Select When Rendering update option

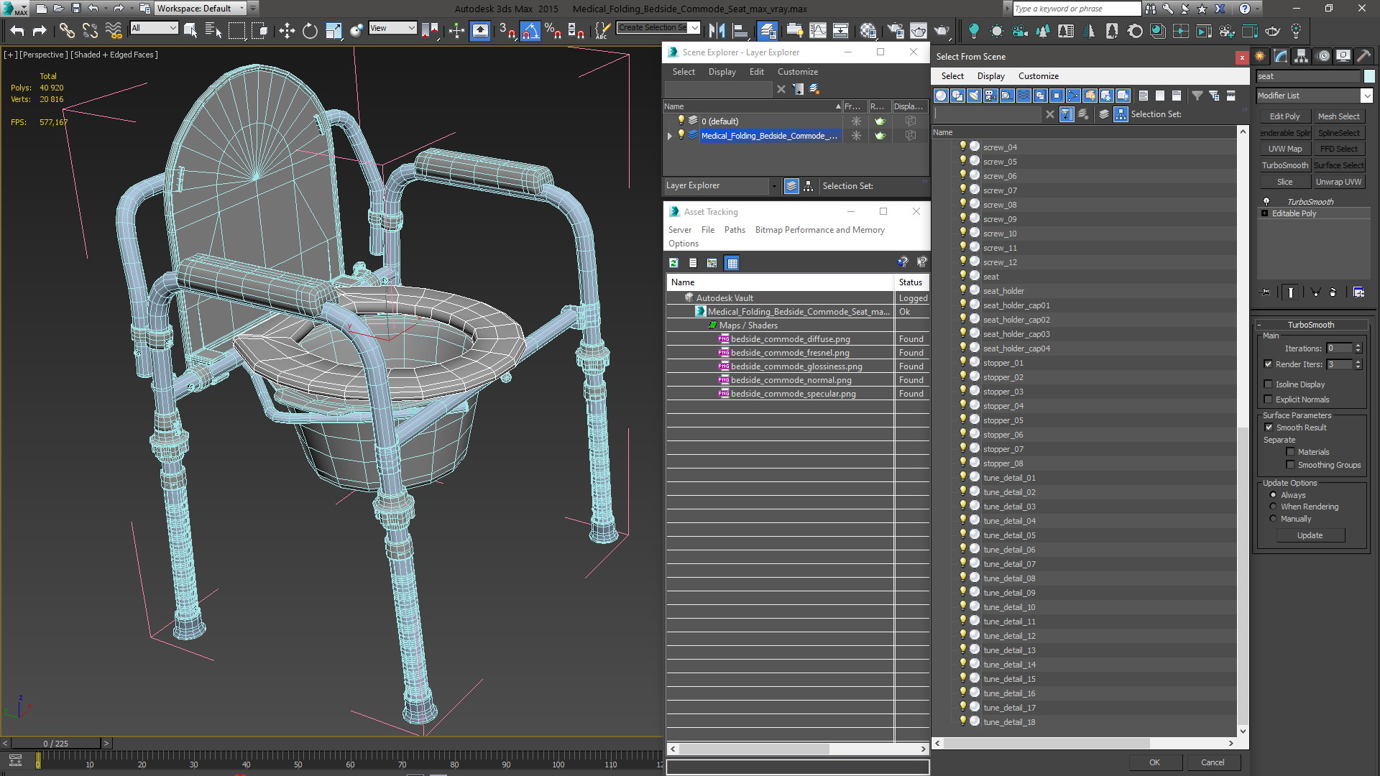click(x=1273, y=507)
